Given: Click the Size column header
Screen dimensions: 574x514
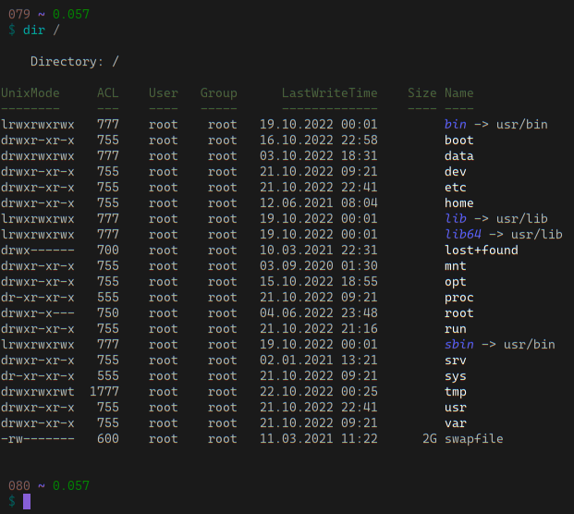Looking at the screenshot, I should (422, 93).
